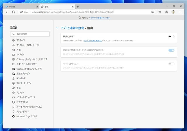This screenshot has height=131, width=187.
Task: Open the Favorites list icon
Action: click(160, 12)
